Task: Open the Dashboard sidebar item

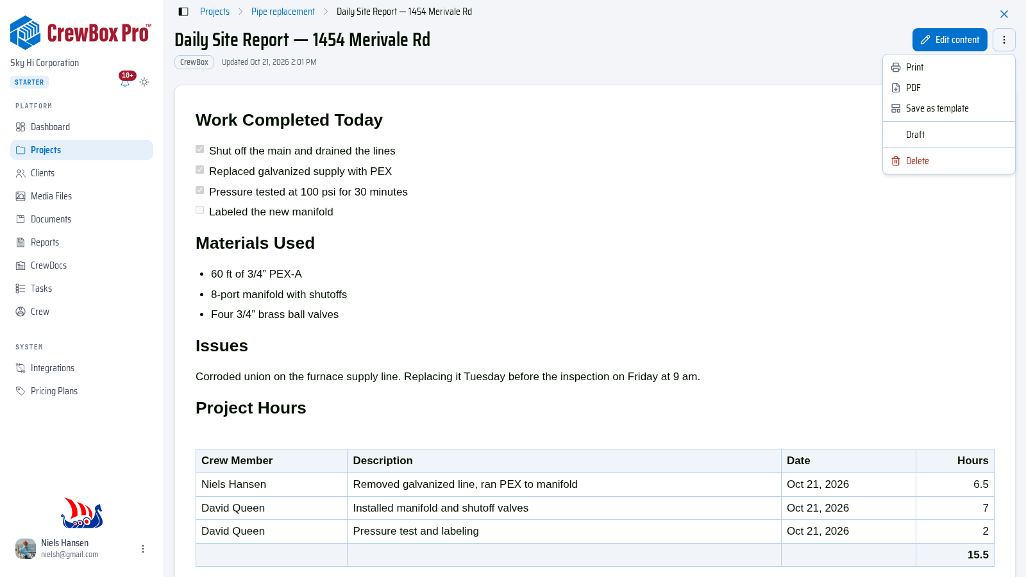Action: coord(81,127)
